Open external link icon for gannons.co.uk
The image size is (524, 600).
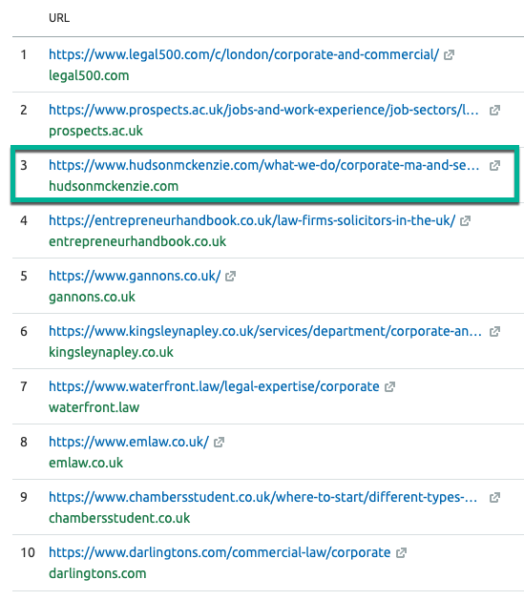point(230,277)
